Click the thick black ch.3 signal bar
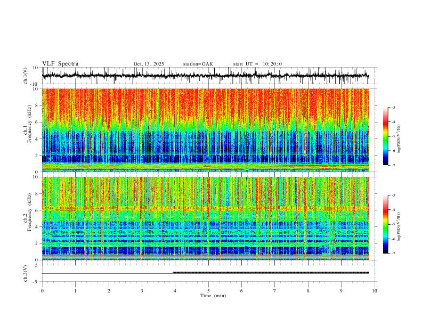 (271, 273)
